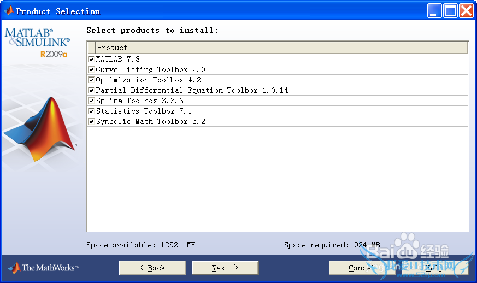Click The MathWorks logo in footer
The height and width of the screenshot is (283, 477).
pyautogui.click(x=44, y=268)
